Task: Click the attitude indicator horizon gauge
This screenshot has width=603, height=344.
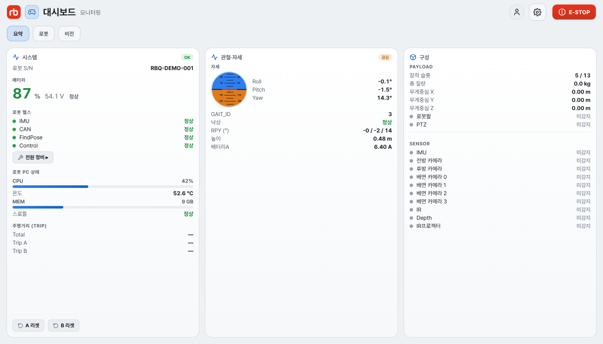Action: tap(229, 89)
